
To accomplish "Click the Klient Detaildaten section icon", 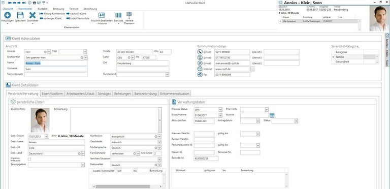I will tap(8, 85).
